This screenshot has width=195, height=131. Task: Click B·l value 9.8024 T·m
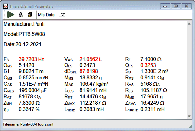[x=31, y=71]
